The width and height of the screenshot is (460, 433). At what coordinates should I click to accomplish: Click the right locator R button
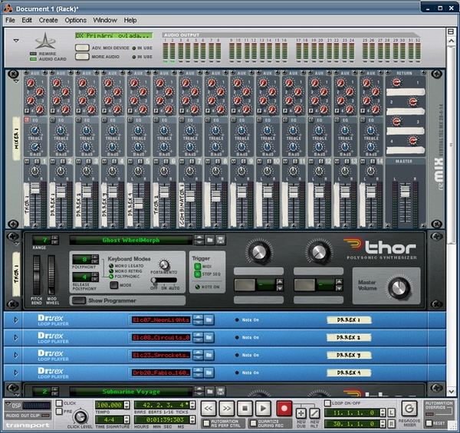click(x=391, y=424)
